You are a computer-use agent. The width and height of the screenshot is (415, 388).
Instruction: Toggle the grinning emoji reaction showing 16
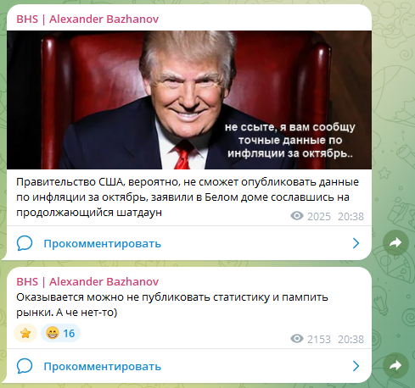coord(60,333)
